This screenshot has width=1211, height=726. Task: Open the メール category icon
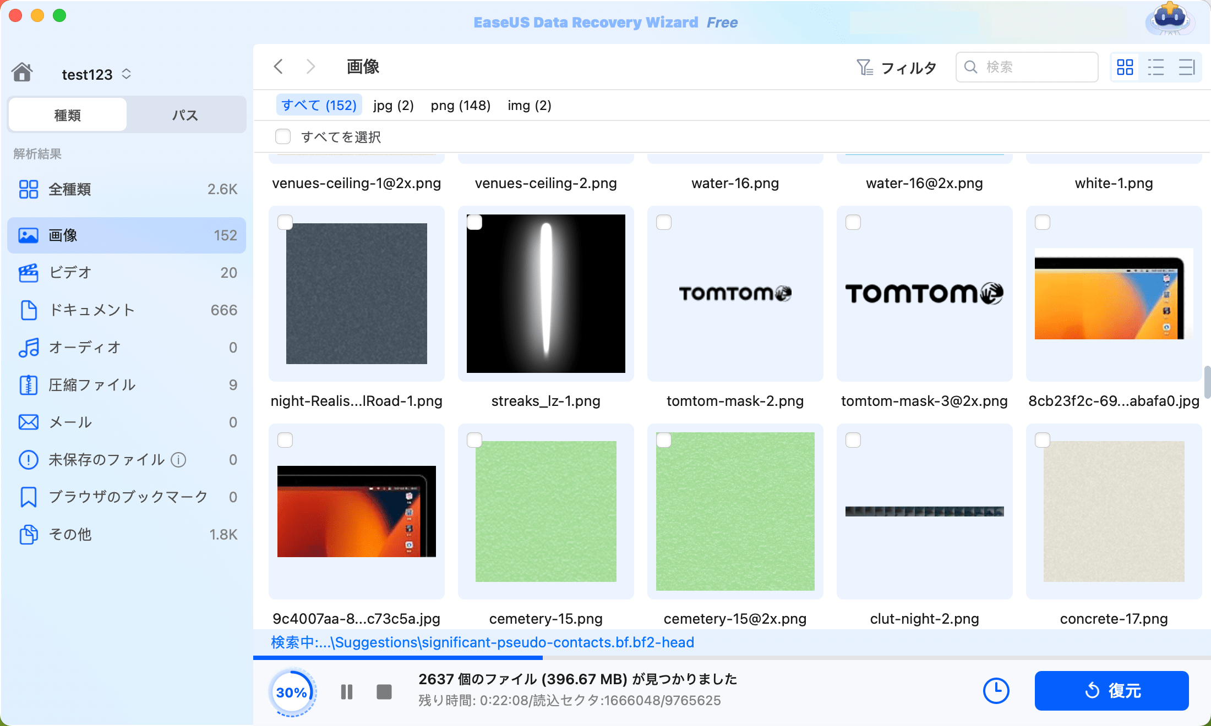pyautogui.click(x=28, y=422)
